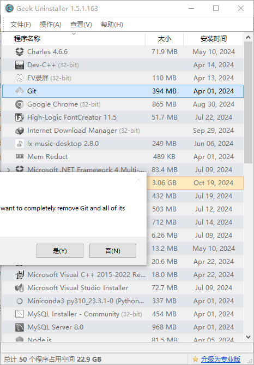
Task: Sort by the 程序名称 column header
Action: [x=74, y=39]
